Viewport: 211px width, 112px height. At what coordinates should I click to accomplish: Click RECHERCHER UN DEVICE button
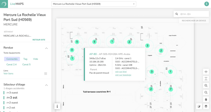click(x=194, y=21)
